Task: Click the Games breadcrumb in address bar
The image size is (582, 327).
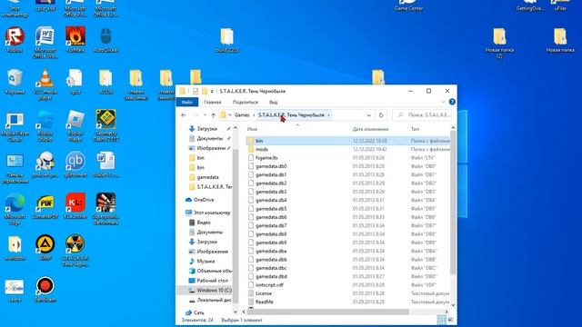Action: 242,115
